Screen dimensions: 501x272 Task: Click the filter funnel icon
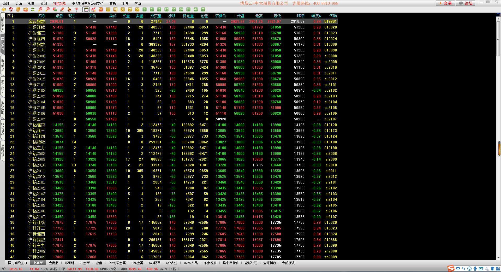[x=77, y=9]
